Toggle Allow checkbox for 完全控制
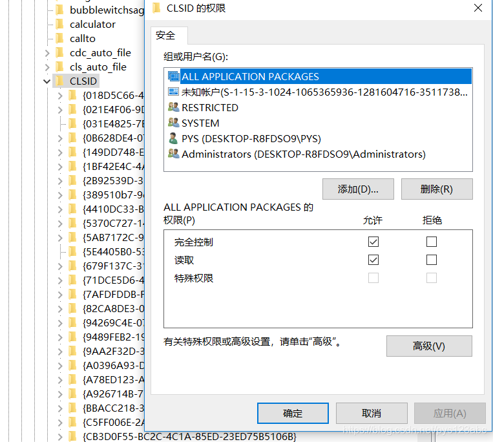The height and width of the screenshot is (442, 493). coord(373,242)
